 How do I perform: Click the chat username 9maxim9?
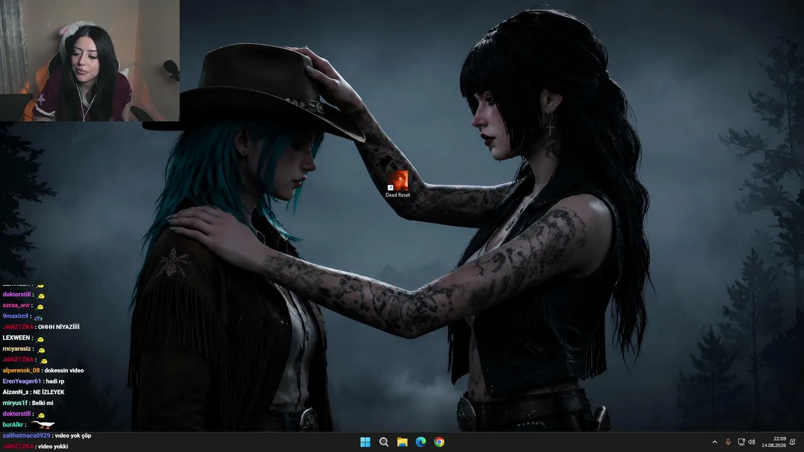click(x=15, y=316)
